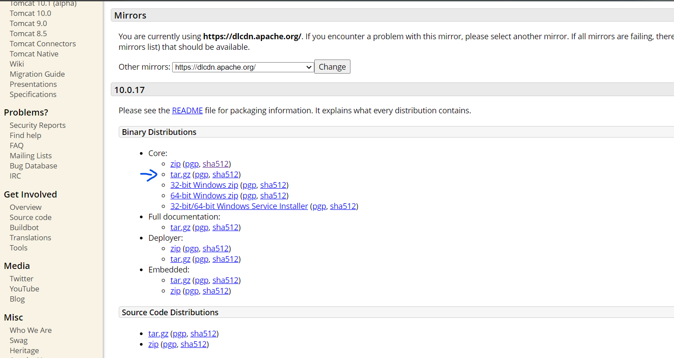Open Buildbot sidebar link
Viewport: 674px width, 358px height.
[24, 227]
